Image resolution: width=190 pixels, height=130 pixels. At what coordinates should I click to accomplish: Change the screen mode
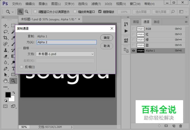tap(13, 106)
